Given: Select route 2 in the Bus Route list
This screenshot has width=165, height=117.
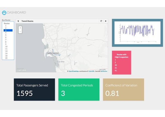Looking at the screenshot, I should click(x=8, y=28).
